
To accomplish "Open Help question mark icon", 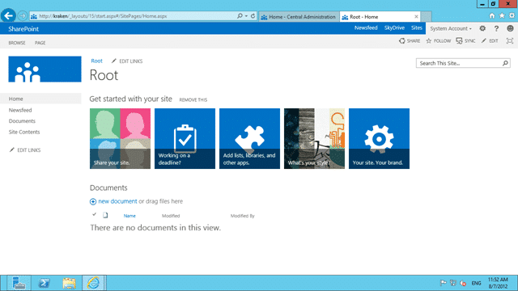I will coord(496,28).
